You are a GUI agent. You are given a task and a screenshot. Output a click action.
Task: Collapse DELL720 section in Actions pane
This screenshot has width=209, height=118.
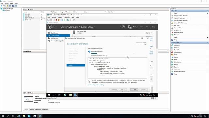[208, 11]
